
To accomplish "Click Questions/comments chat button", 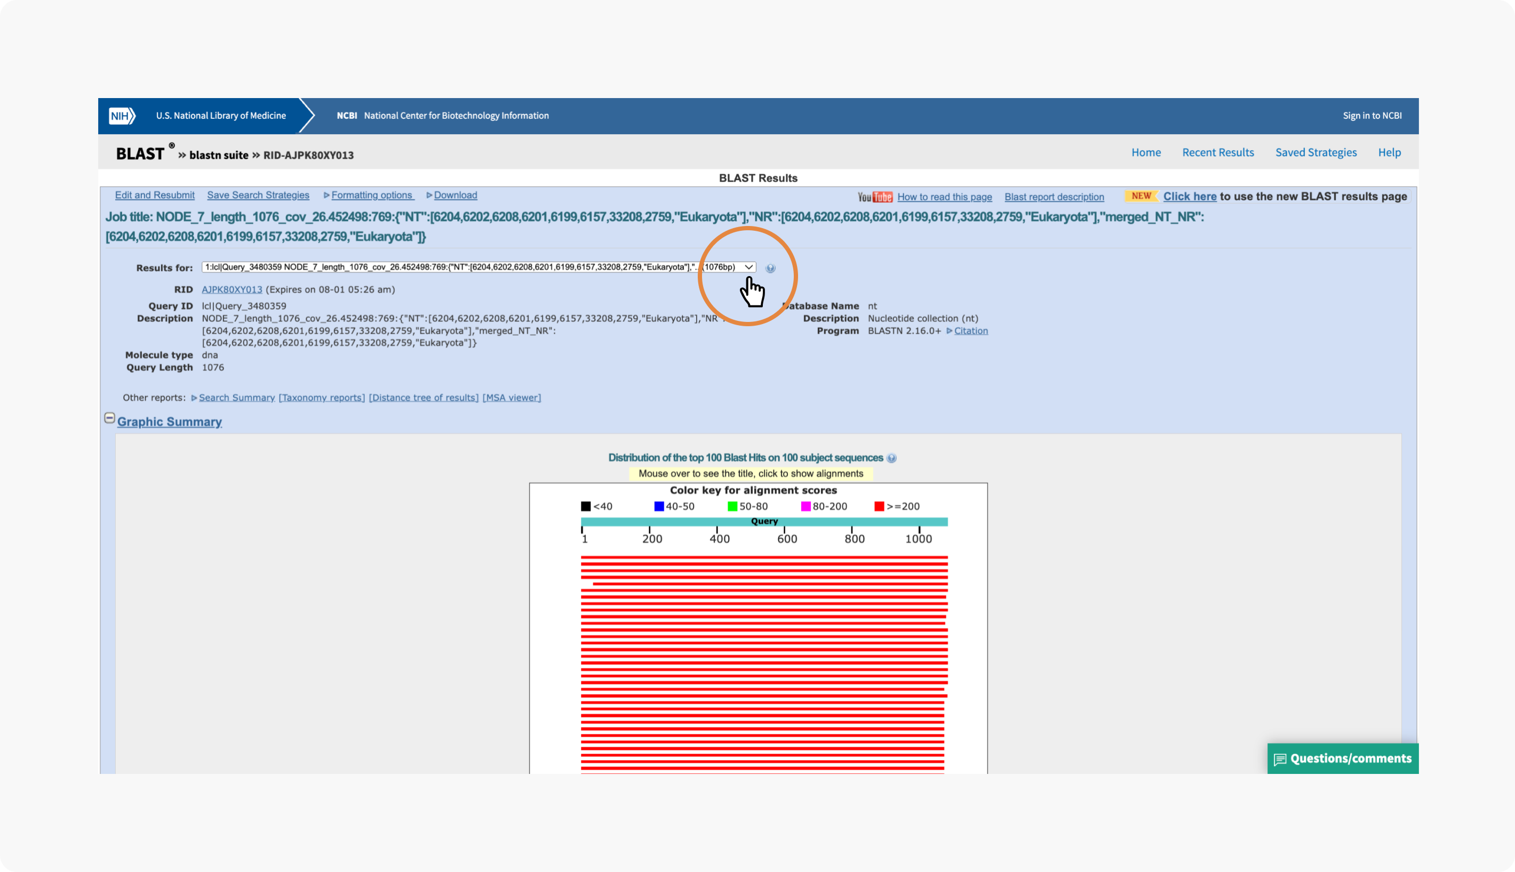I will [x=1343, y=758].
